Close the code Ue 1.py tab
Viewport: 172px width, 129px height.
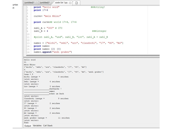pos(70,3)
